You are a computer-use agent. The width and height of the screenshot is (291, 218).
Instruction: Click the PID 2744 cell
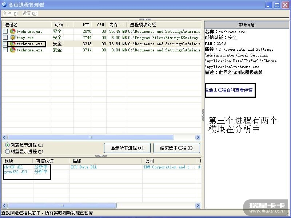[87, 38]
